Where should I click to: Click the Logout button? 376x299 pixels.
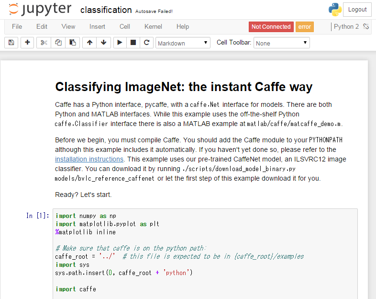click(x=357, y=10)
